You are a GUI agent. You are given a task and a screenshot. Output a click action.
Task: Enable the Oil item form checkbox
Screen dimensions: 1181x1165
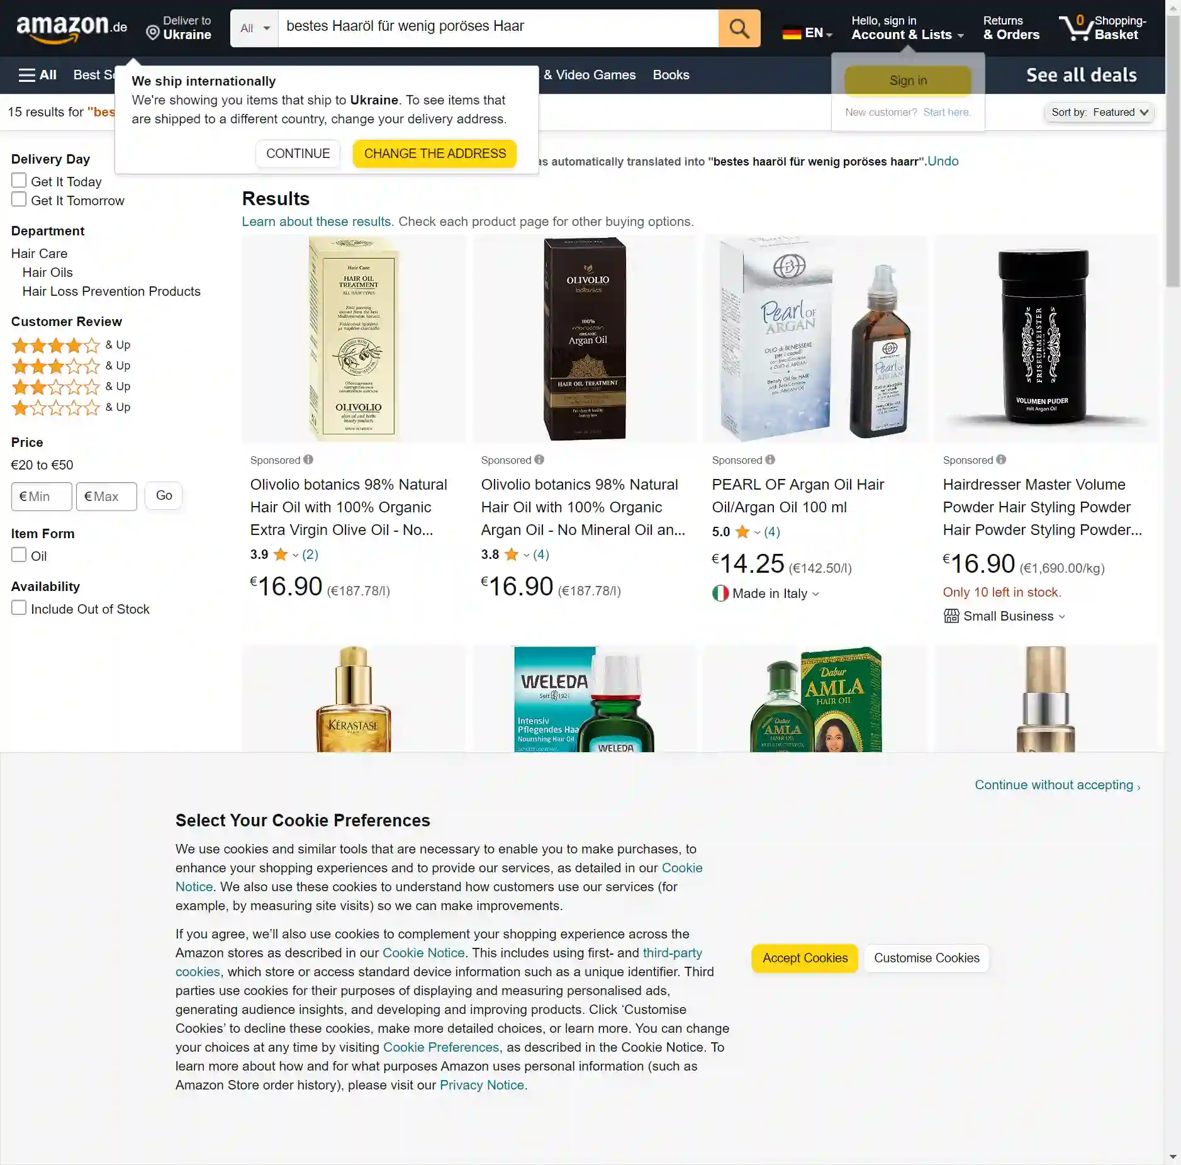pos(19,555)
